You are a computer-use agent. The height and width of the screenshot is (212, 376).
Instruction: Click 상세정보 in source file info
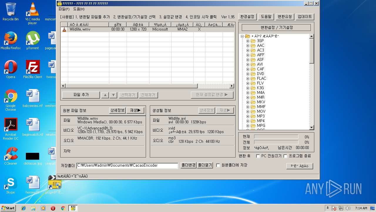(x=117, y=110)
